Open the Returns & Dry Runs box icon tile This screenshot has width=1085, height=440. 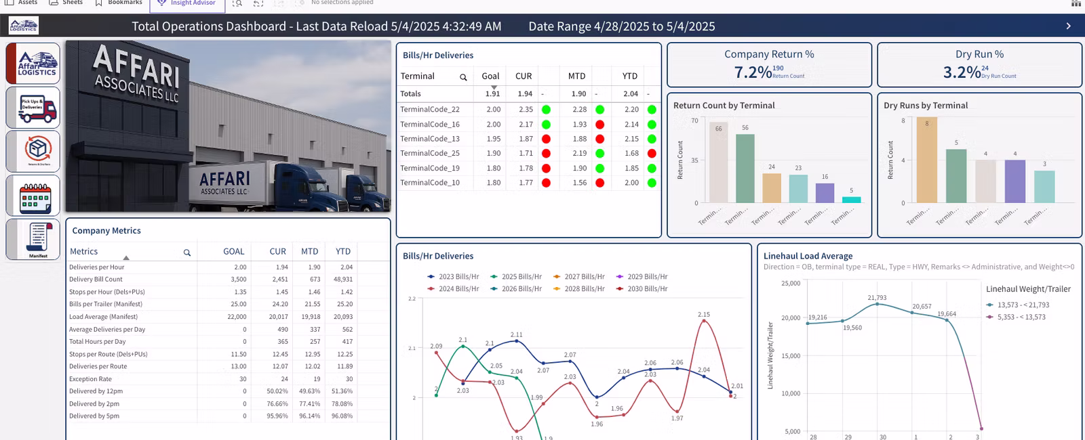[33, 151]
